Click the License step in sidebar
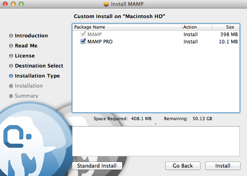Screen dimensions: 247x176 pyautogui.click(x=25, y=56)
